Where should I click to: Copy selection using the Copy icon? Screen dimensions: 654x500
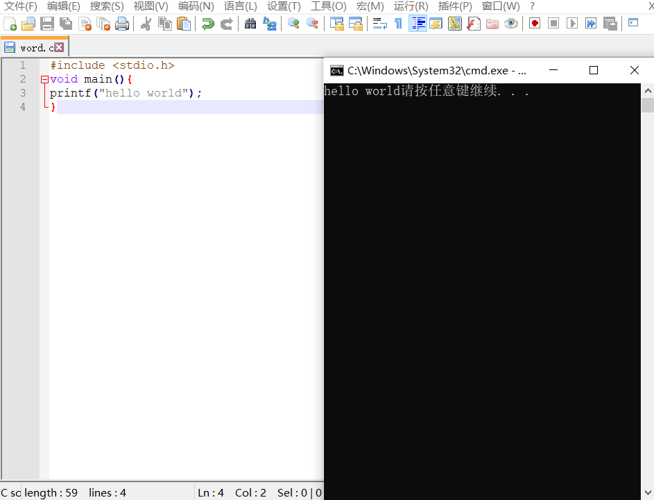coord(165,24)
